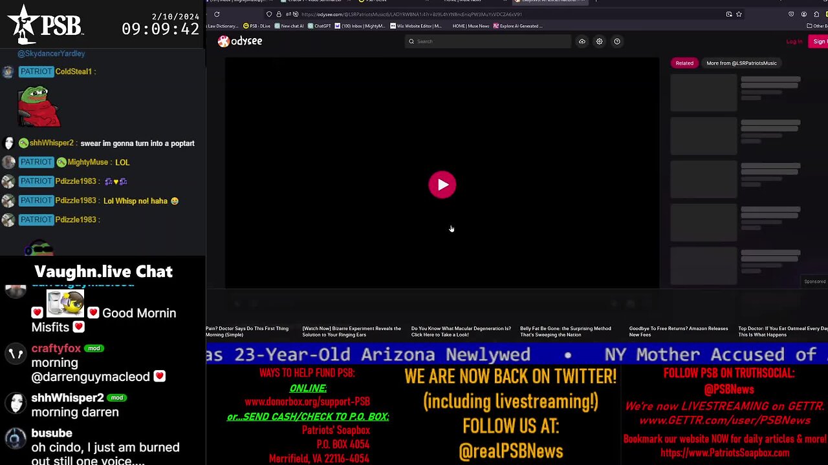Open the macular degeneration ad link

click(x=461, y=331)
